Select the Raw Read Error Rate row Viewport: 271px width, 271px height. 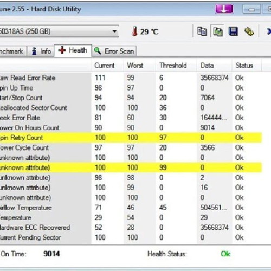131,78
